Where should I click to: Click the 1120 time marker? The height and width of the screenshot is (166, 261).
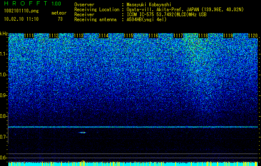pos(253,36)
